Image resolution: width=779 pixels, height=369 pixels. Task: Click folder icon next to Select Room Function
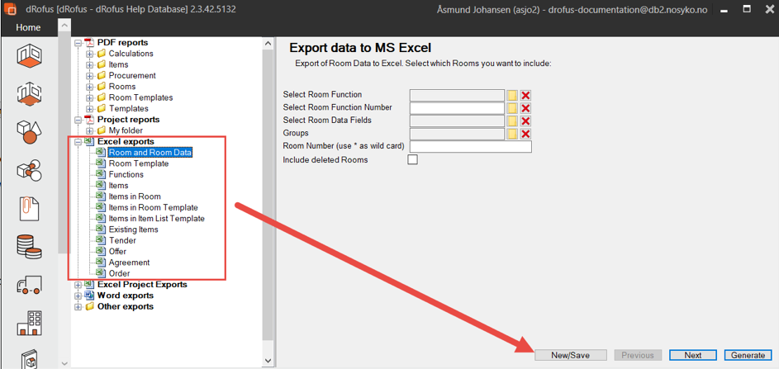click(x=512, y=96)
